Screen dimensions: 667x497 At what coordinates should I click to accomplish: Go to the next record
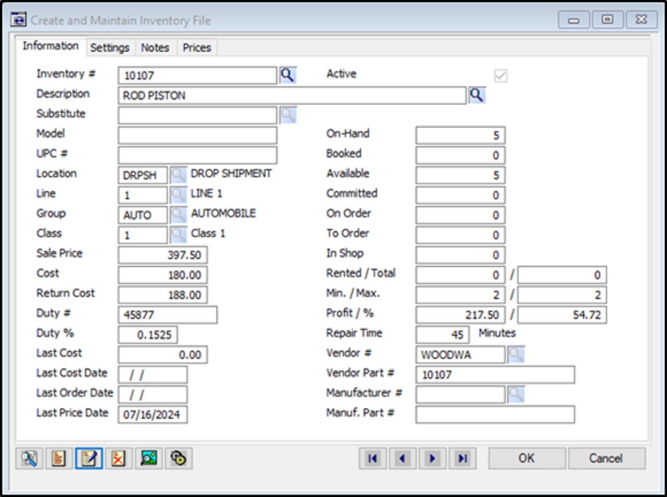432,458
